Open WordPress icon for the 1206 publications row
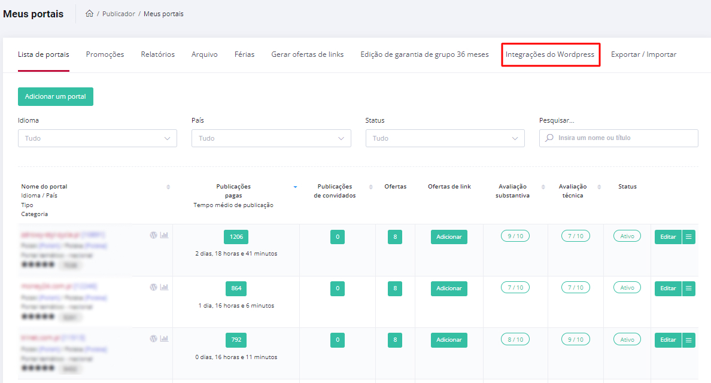The width and height of the screenshot is (711, 383). [154, 235]
